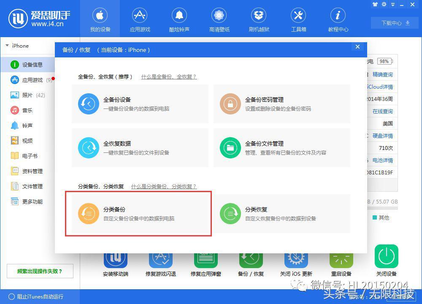Screen dimensions: 422x304
Task: Select 音乐 in the sidebar
Action: 27,111
